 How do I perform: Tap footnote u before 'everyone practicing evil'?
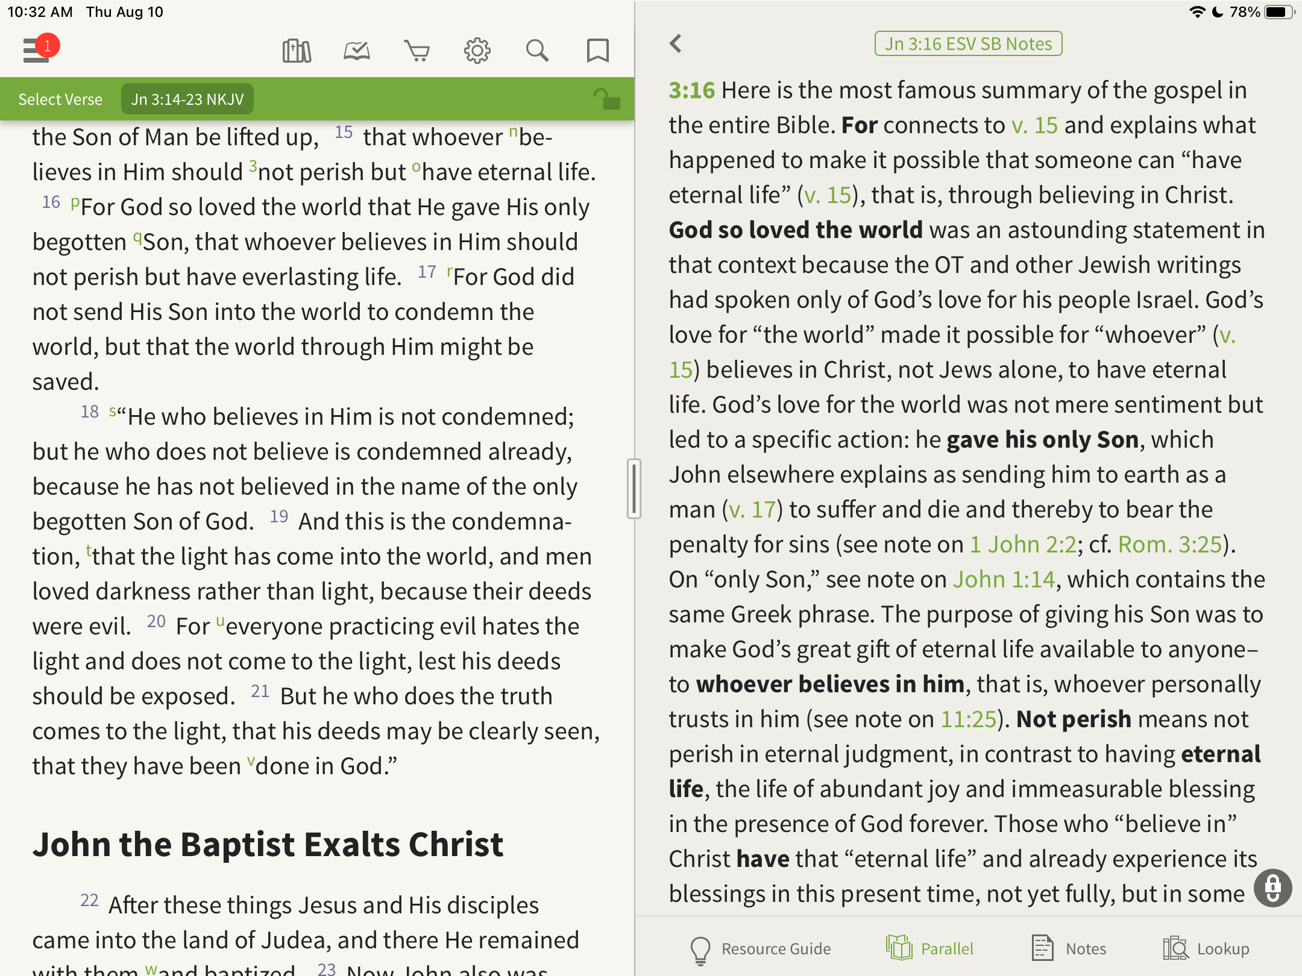tap(221, 621)
